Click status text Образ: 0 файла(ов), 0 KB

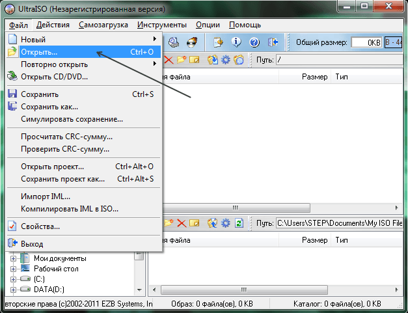click(x=211, y=304)
